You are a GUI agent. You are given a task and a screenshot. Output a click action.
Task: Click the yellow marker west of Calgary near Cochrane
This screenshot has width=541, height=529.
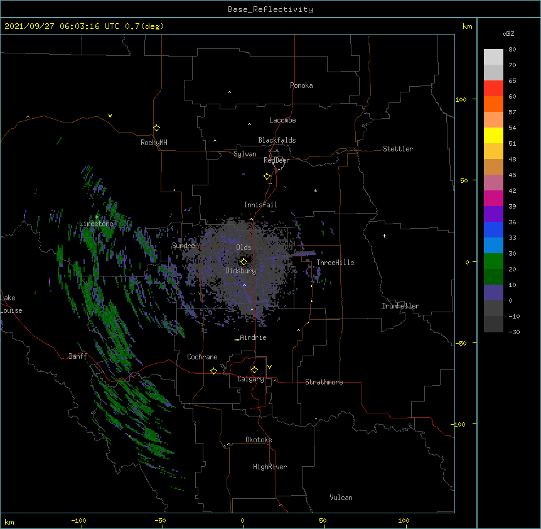pyautogui.click(x=213, y=371)
